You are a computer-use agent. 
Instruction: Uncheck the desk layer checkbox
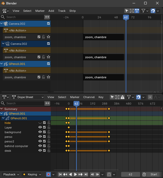pos(44,150)
